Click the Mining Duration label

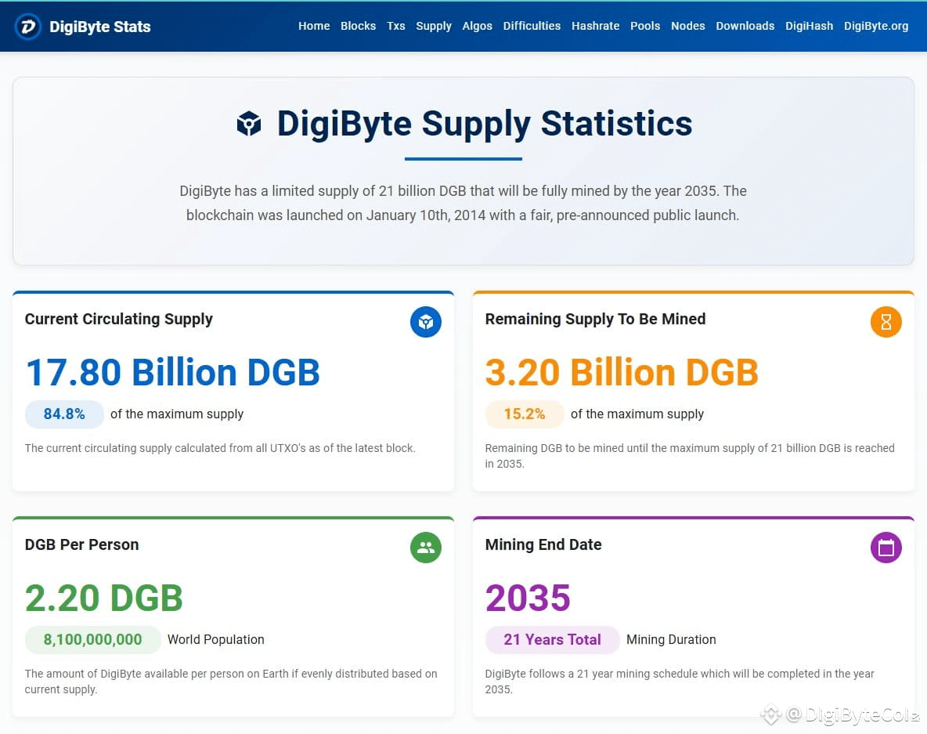click(671, 639)
